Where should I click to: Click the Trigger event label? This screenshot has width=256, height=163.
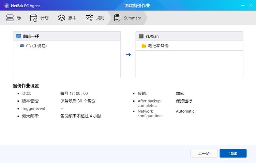(x=34, y=109)
